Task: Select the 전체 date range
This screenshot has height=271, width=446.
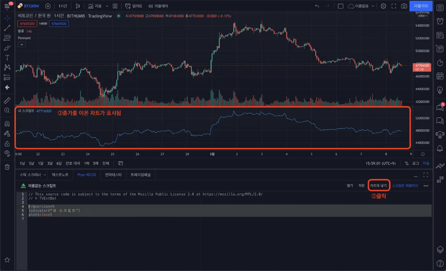Action: pyautogui.click(x=105, y=163)
